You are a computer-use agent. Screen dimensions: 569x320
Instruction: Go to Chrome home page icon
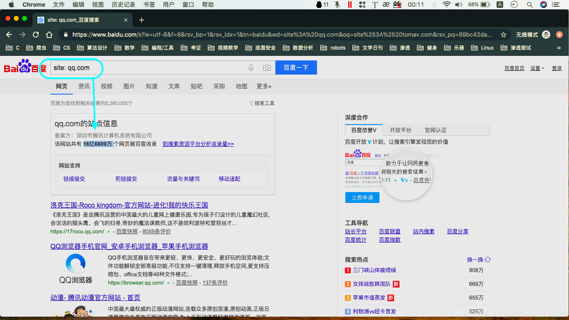(x=49, y=35)
